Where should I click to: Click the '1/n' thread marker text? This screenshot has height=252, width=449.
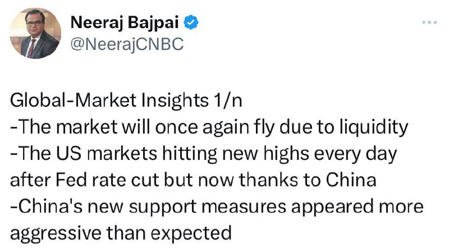pyautogui.click(x=228, y=100)
